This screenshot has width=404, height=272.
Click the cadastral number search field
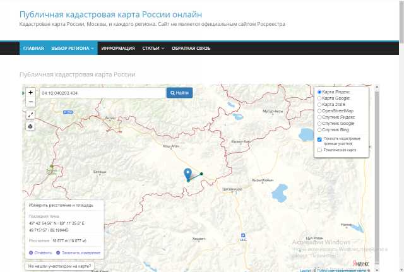tap(103, 93)
